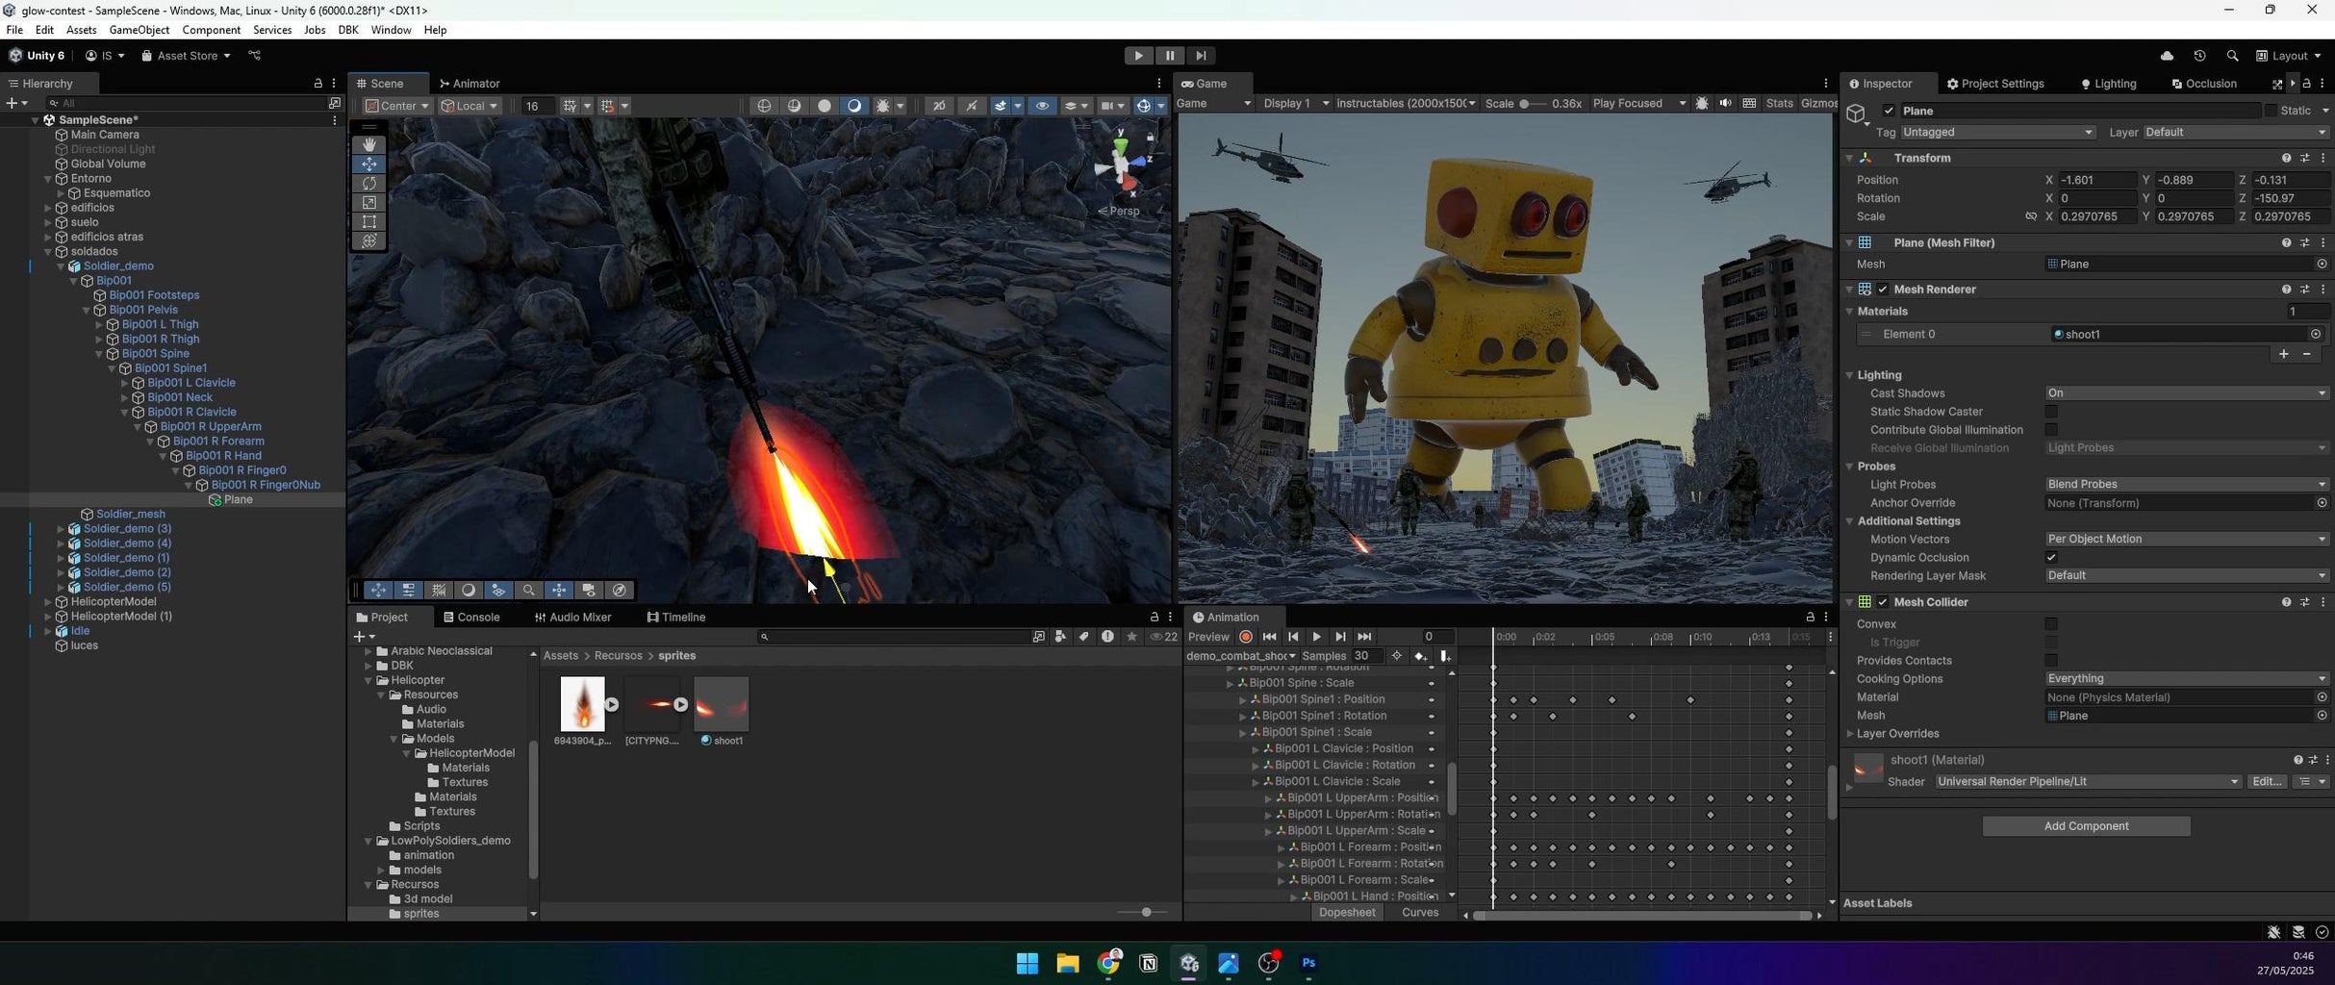This screenshot has width=2335, height=985.
Task: Open the Layer dropdown Default
Action: coord(2235,133)
